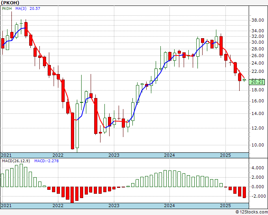Click the latest small green candlestick near 20.21

point(244,80)
